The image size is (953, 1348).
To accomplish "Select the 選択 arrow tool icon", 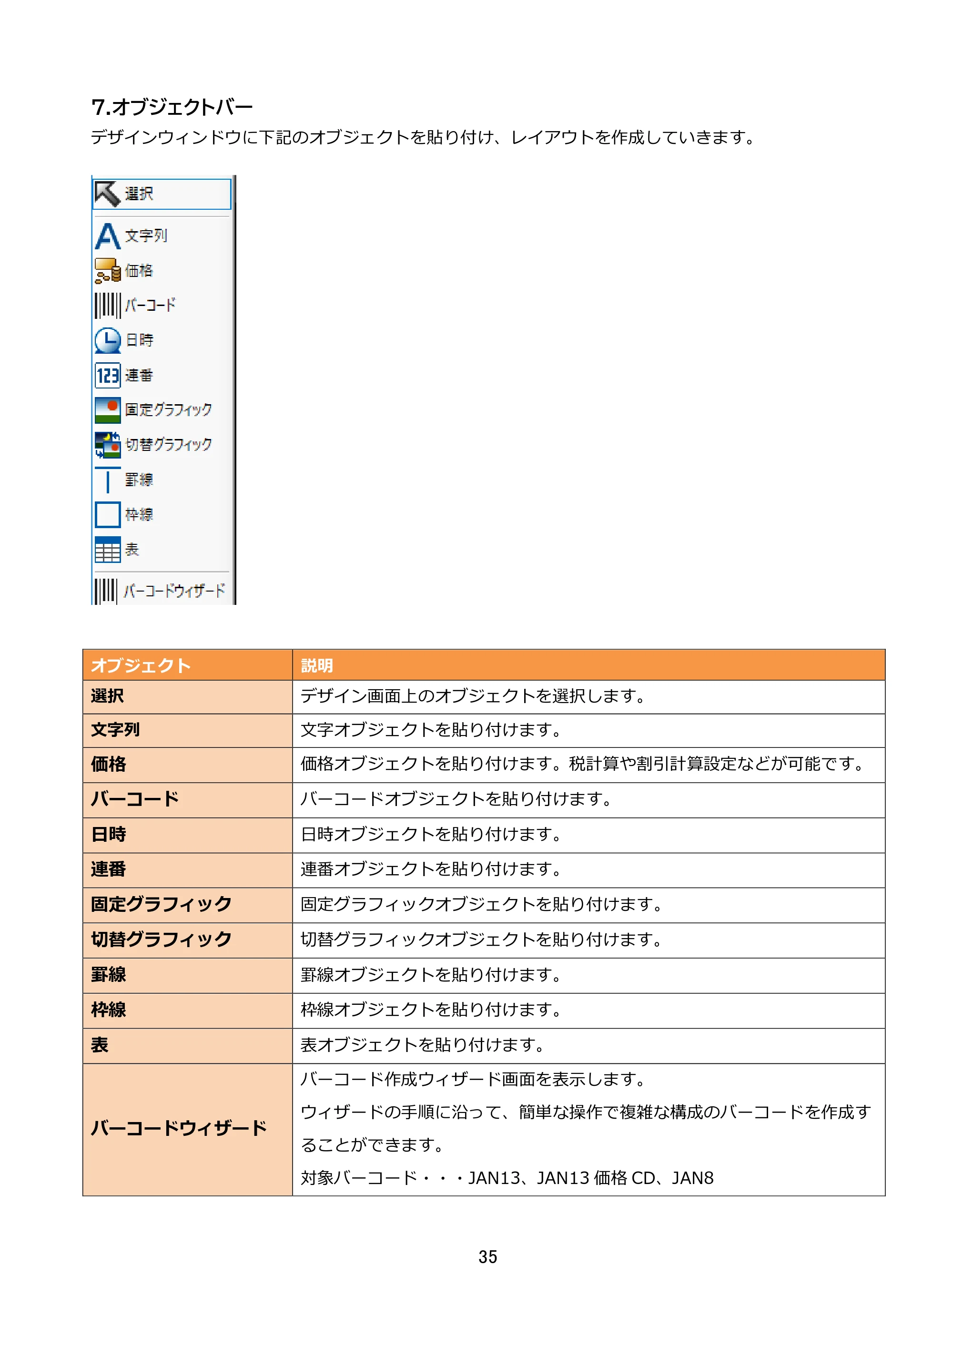I will (x=107, y=194).
